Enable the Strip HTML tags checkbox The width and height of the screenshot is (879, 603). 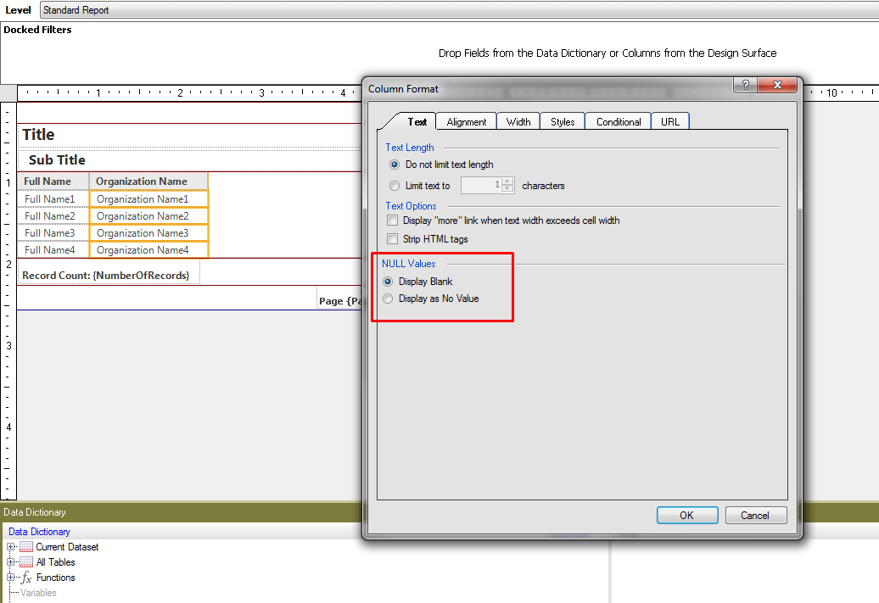click(x=392, y=239)
